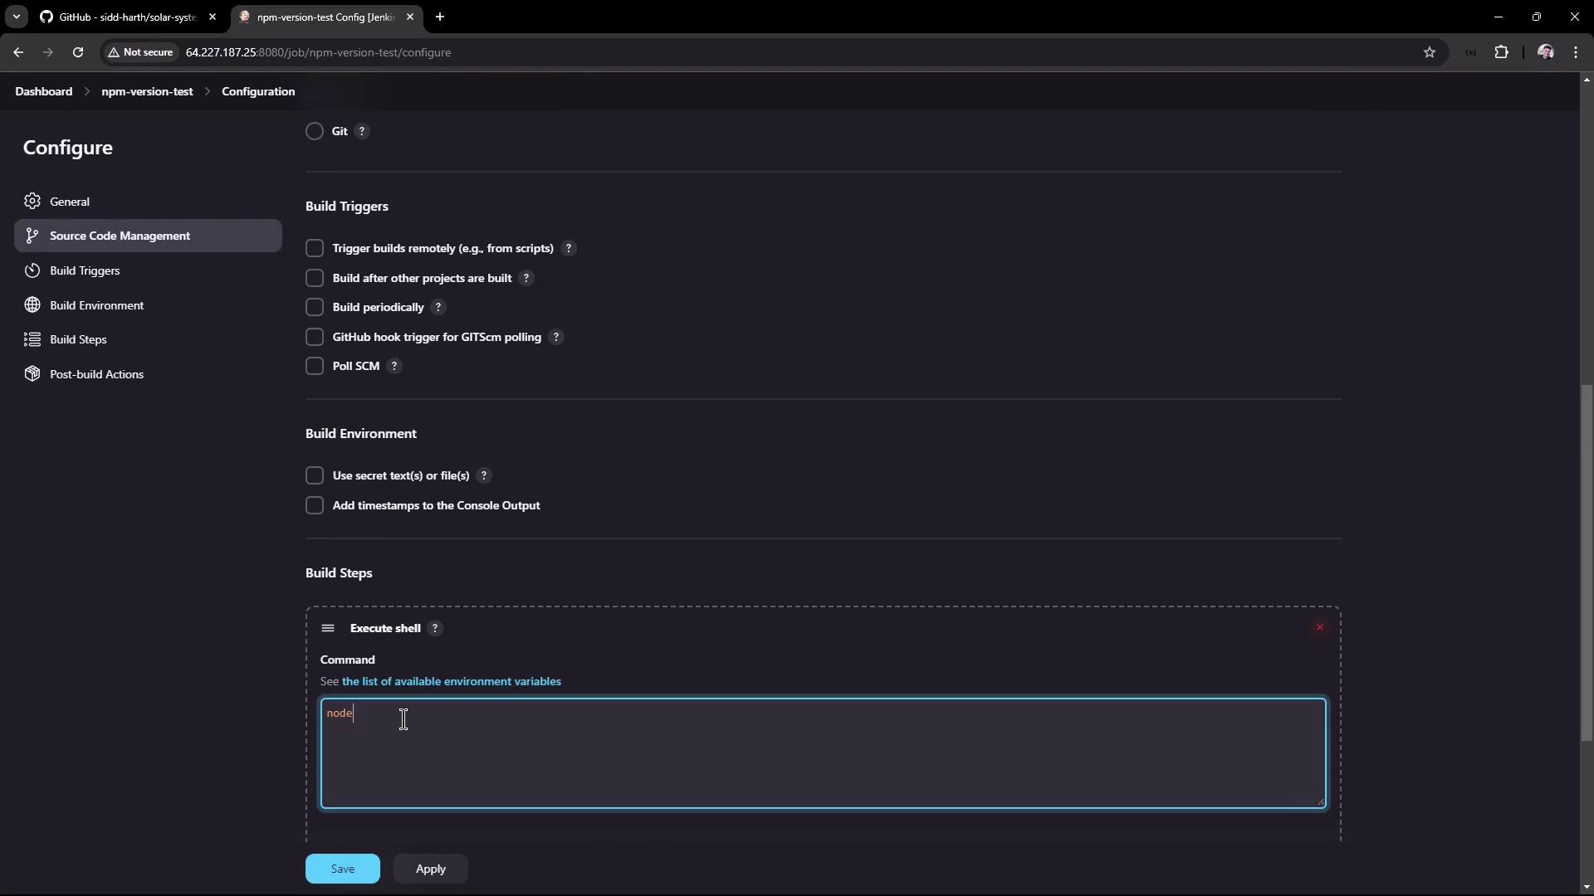The height and width of the screenshot is (896, 1594).
Task: Open the tab search dropdown arrow
Action: [16, 17]
